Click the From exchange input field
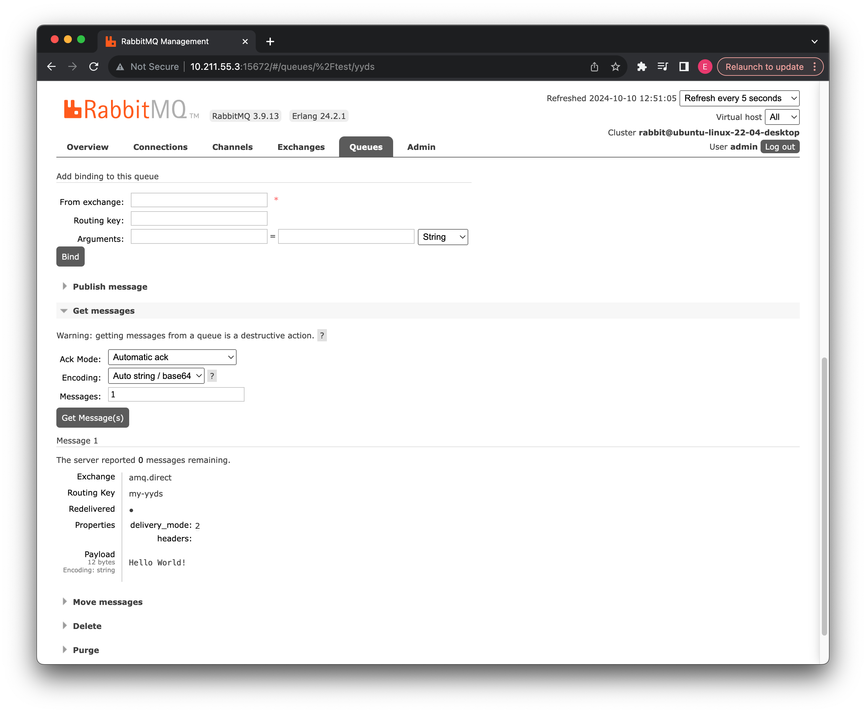Screen dimensions: 866x713 point(199,200)
